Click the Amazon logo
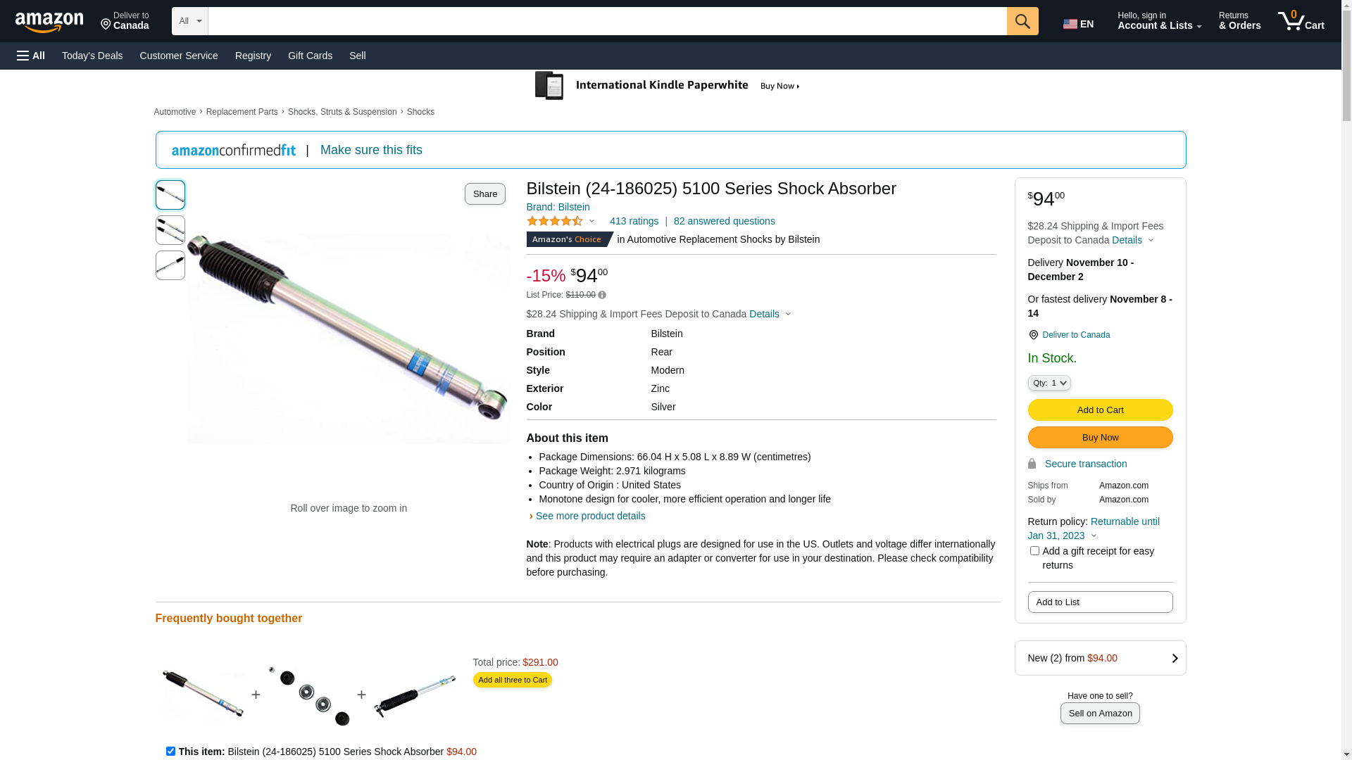This screenshot has width=1352, height=760. 49,22
